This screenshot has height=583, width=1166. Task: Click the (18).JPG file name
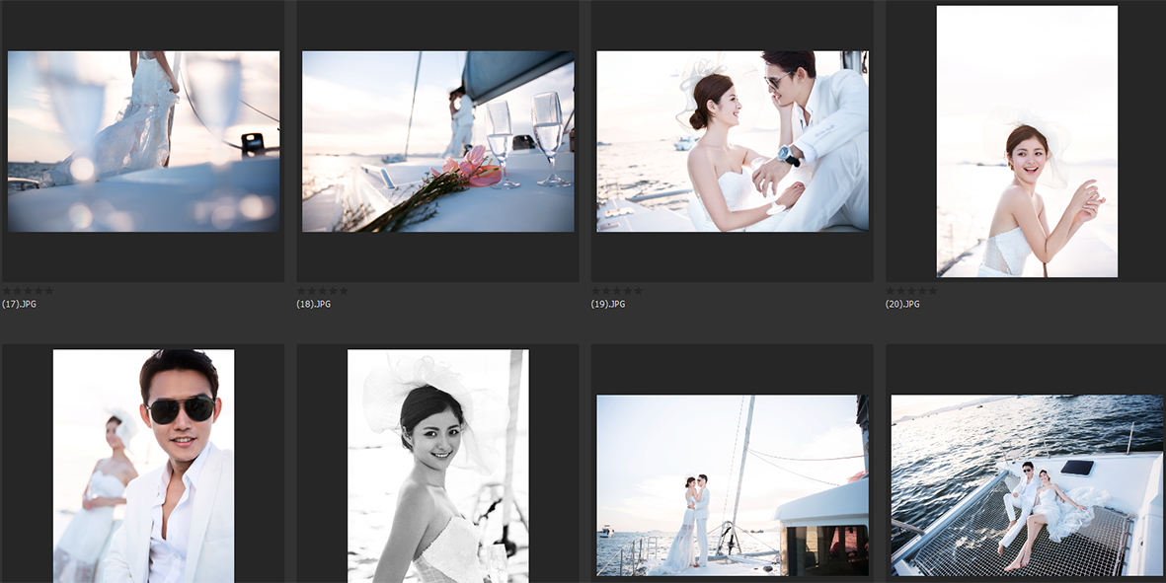click(x=314, y=305)
